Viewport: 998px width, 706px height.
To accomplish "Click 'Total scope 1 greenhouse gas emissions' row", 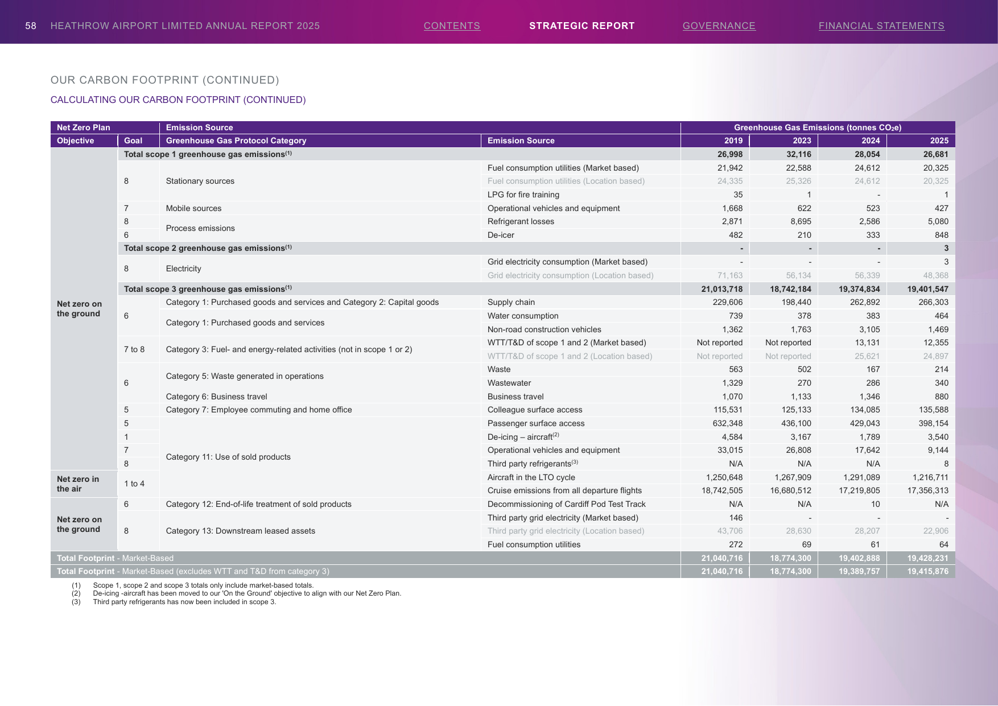I will pyautogui.click(x=536, y=154).
